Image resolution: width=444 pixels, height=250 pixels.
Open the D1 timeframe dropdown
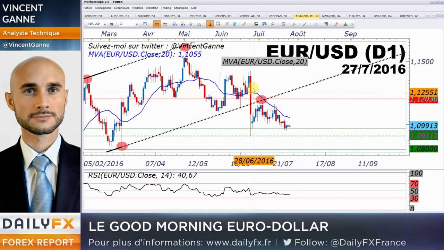coord(137,24)
